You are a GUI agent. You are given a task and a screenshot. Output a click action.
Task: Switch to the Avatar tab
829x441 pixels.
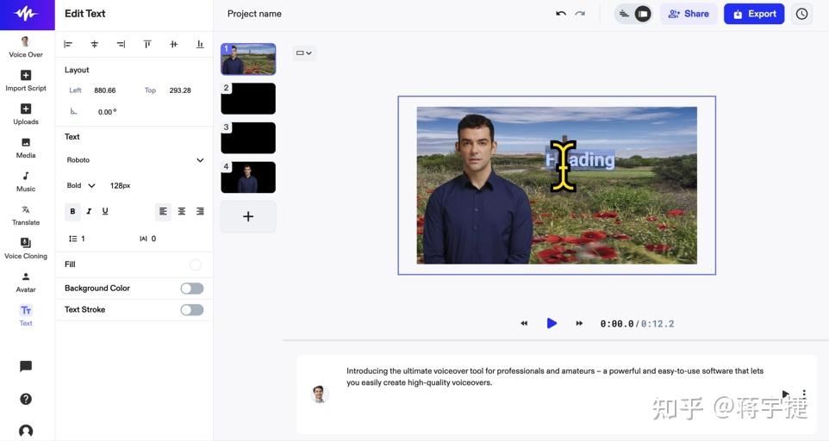(26, 282)
